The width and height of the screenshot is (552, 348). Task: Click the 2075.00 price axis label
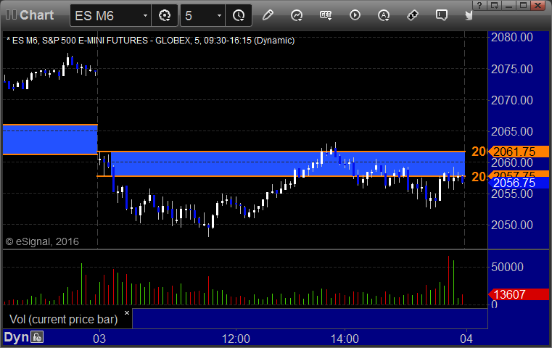(x=512, y=69)
